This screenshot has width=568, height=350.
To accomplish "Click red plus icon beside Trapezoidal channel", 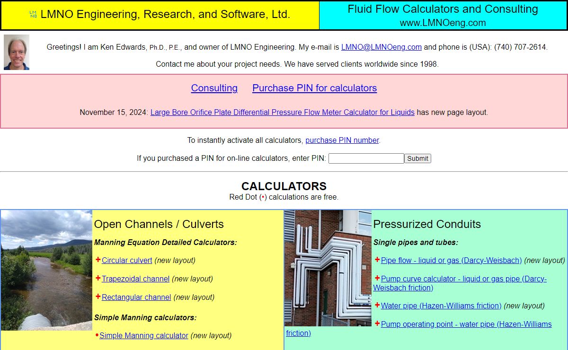I will click(98, 278).
